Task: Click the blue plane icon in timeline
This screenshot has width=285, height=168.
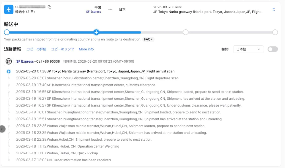Action: pyautogui.click(x=9, y=72)
